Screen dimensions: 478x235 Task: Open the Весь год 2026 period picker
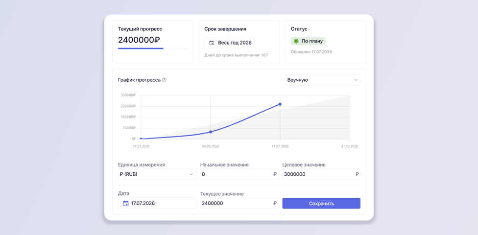point(230,43)
